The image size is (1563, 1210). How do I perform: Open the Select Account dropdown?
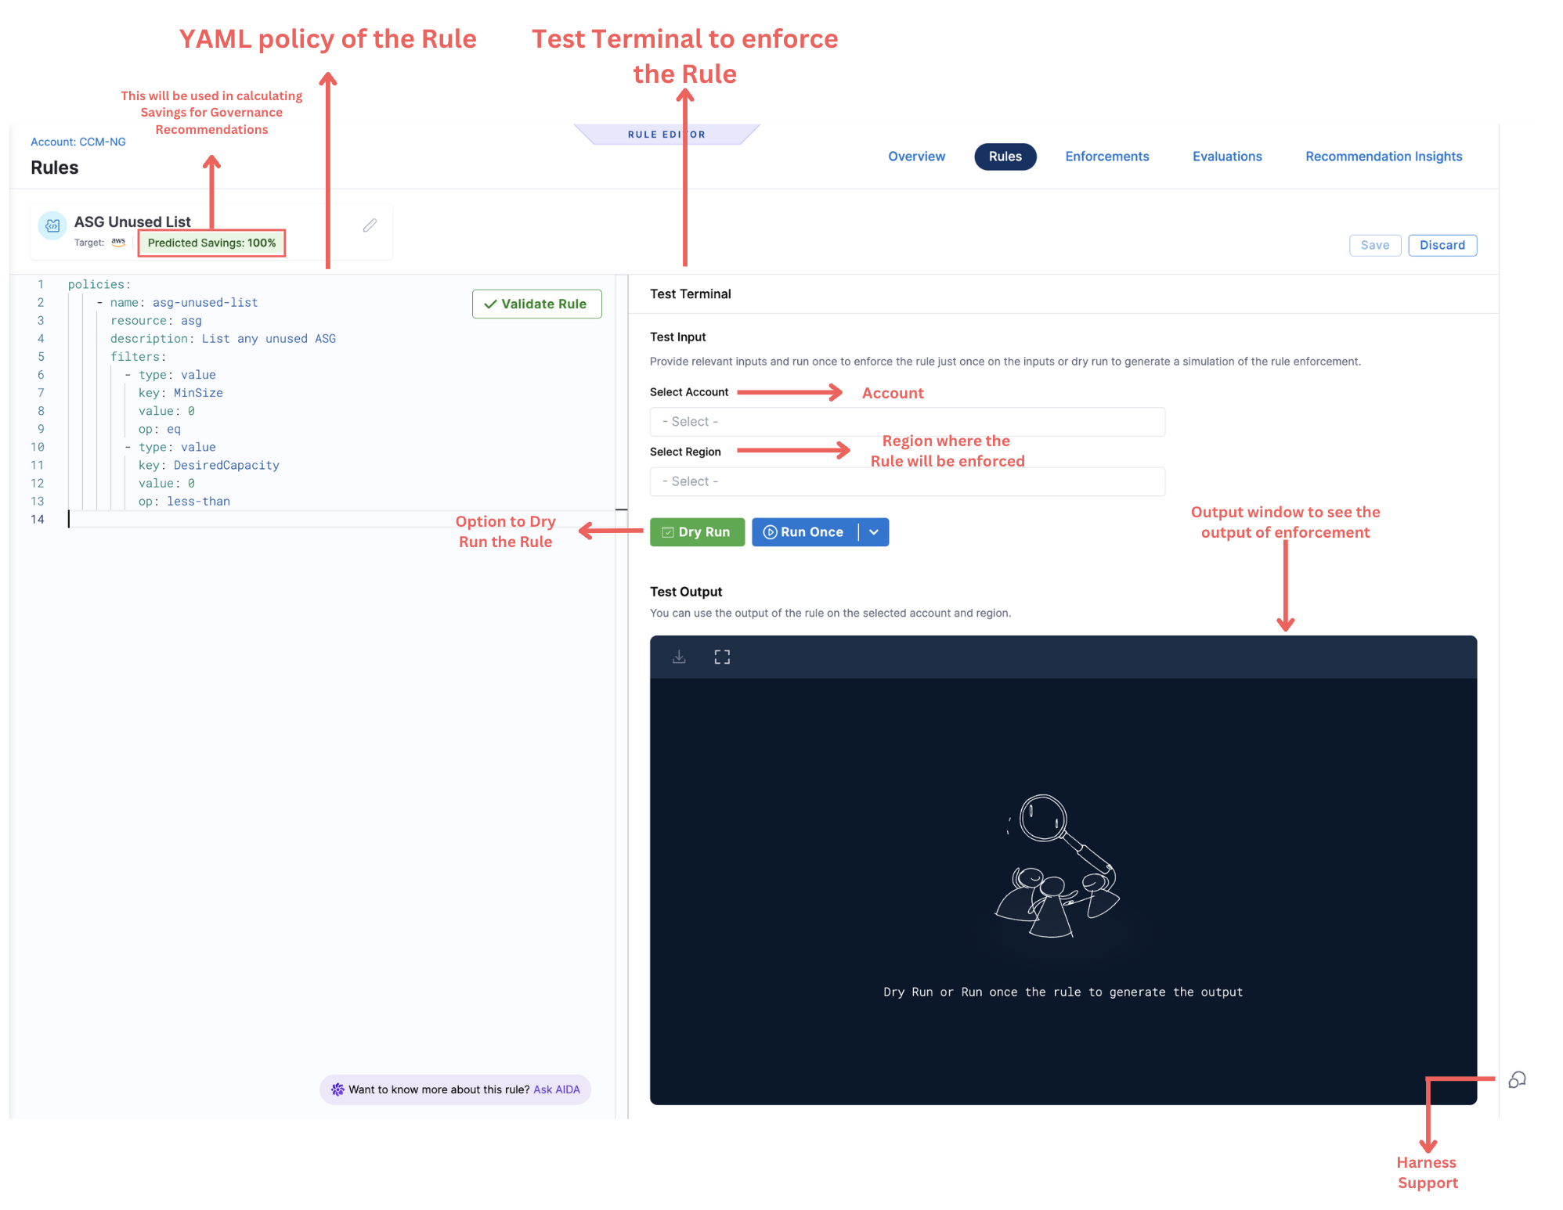(x=907, y=422)
